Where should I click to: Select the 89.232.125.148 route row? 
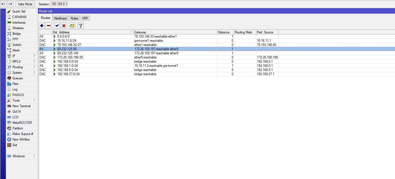click(217, 53)
